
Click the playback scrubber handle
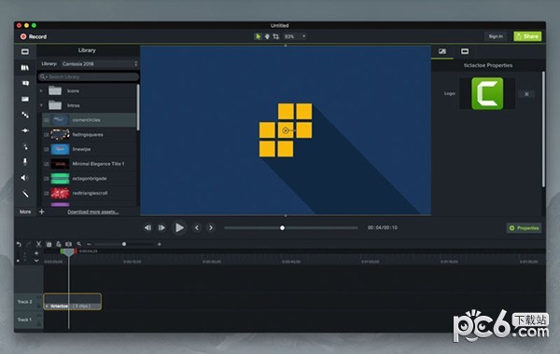tap(282, 228)
